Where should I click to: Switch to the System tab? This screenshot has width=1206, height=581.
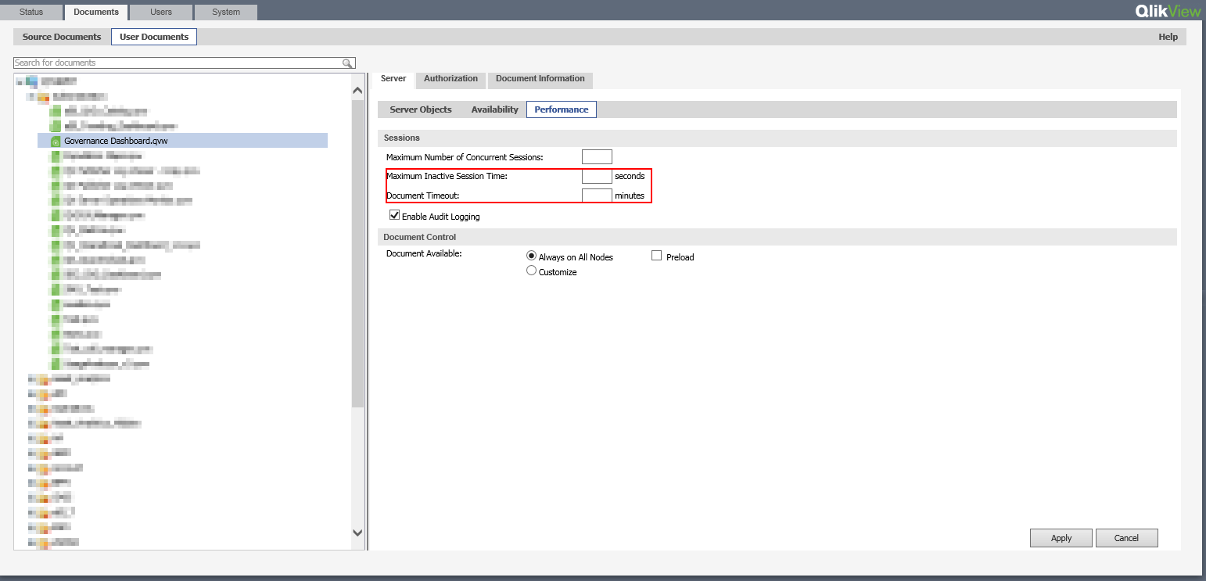click(x=226, y=12)
